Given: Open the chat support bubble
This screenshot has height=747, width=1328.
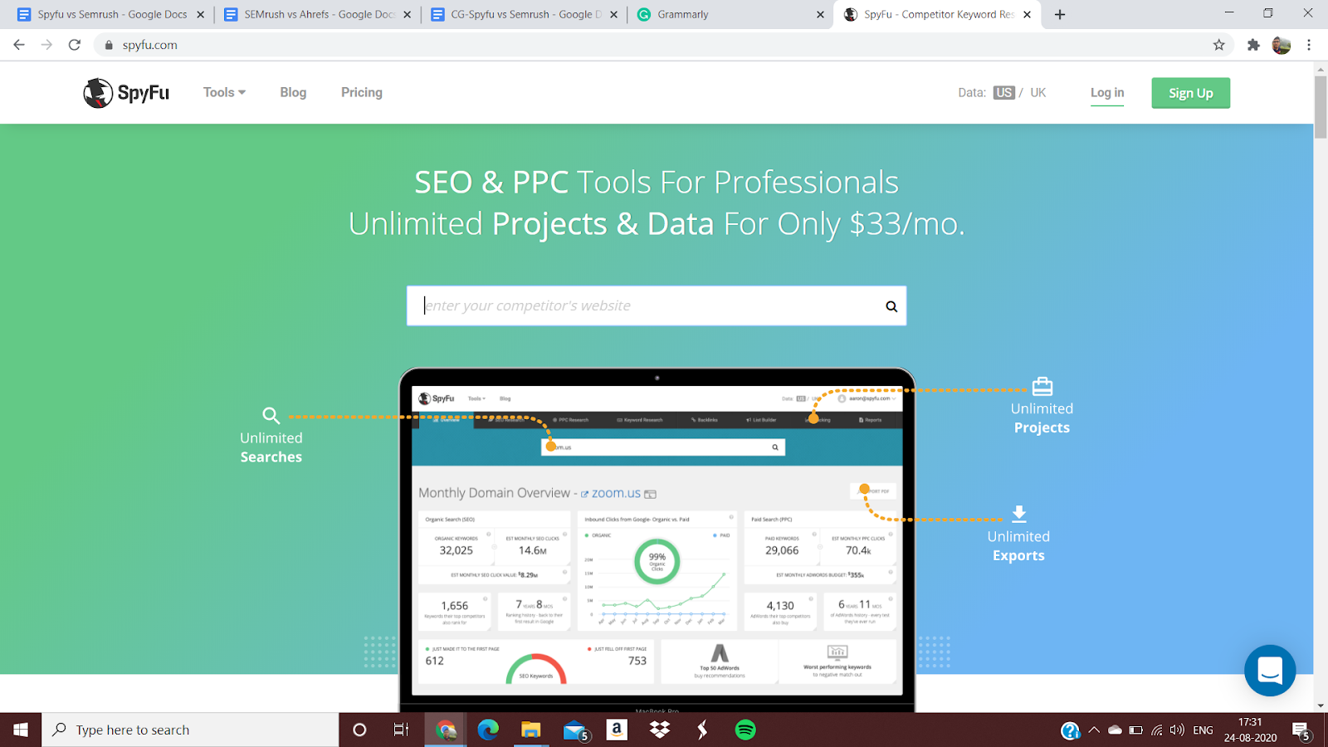Looking at the screenshot, I should click(1270, 670).
